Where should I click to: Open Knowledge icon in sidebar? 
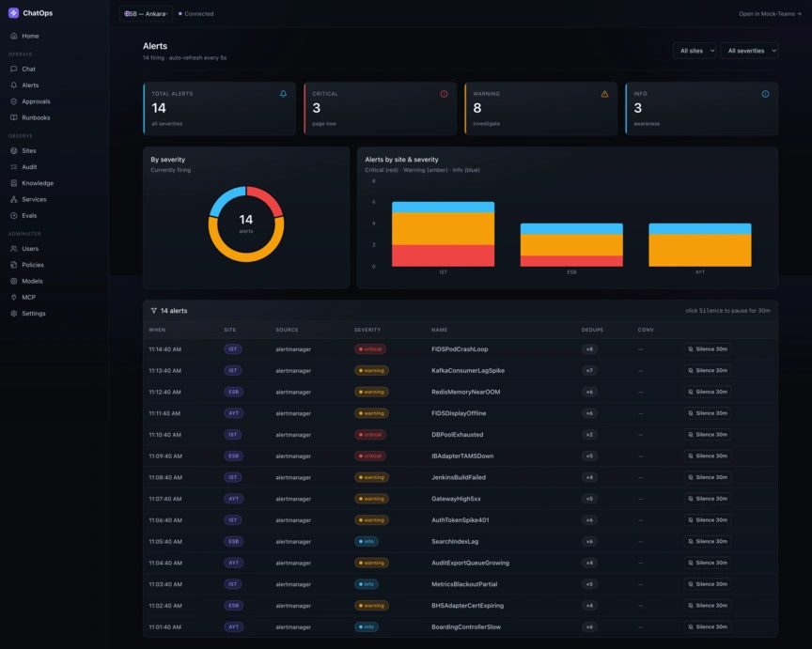tap(13, 183)
